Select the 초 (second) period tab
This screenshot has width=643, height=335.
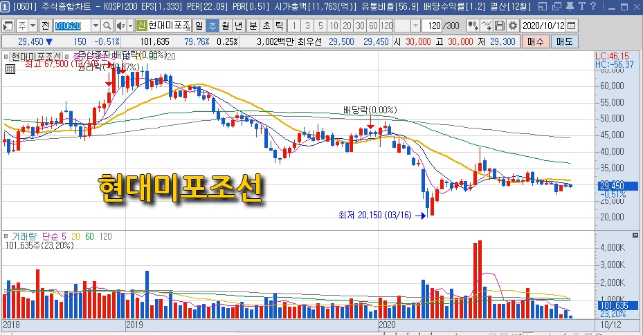266,26
